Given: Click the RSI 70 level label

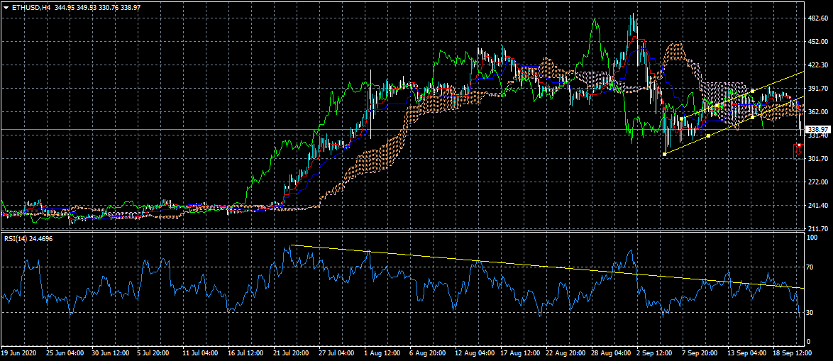Looking at the screenshot, I should pos(810,267).
